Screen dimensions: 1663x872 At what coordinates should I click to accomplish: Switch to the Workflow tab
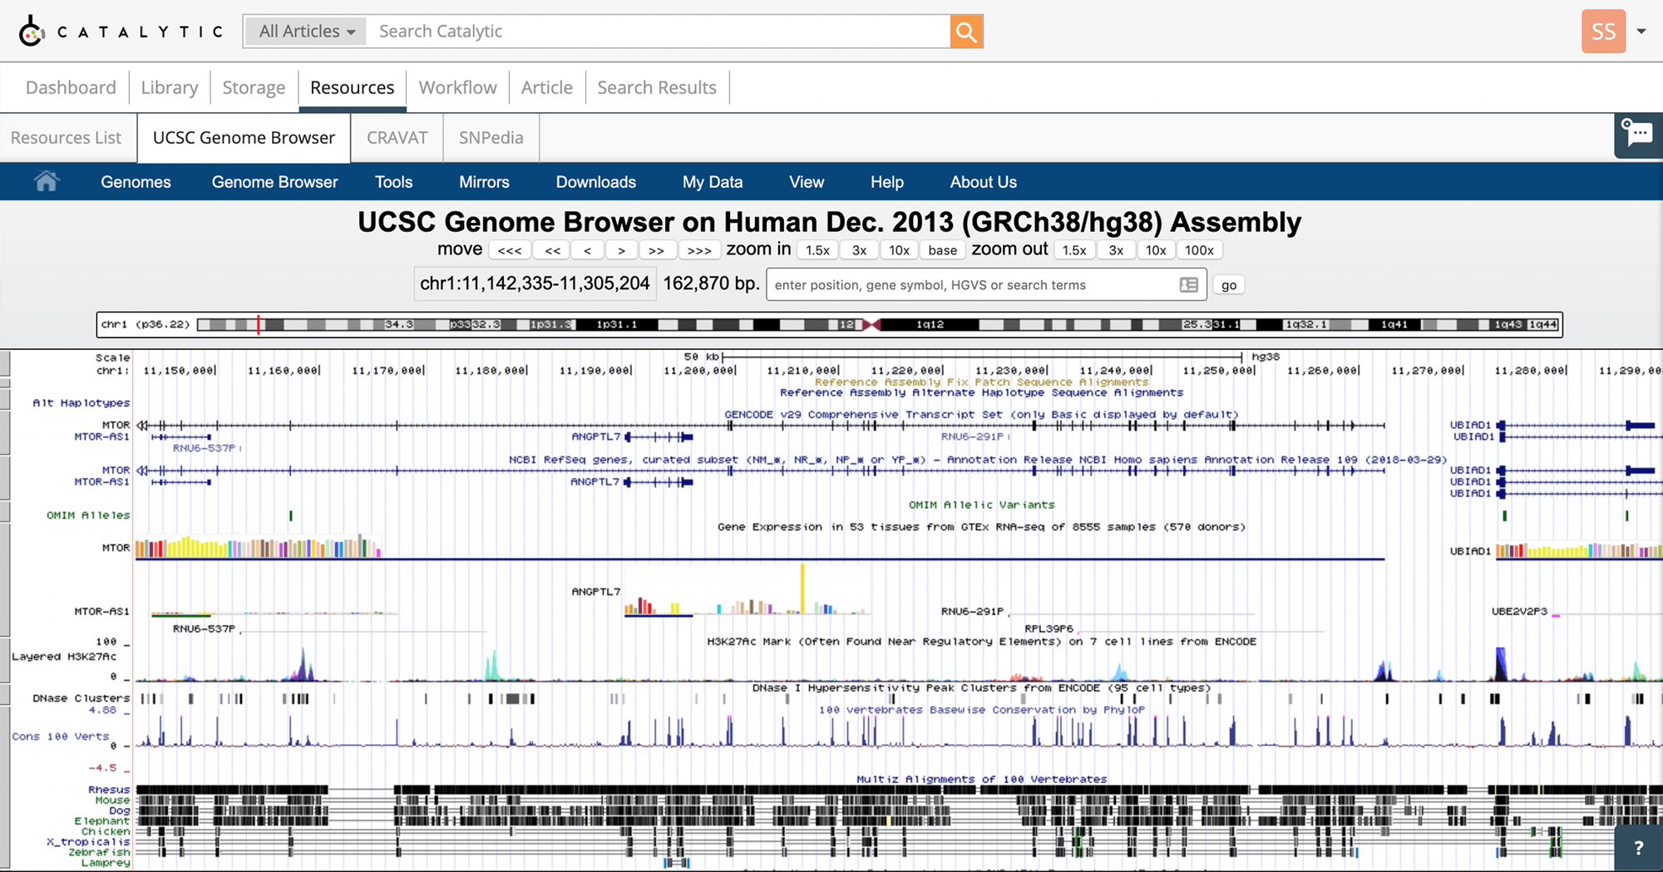[457, 87]
